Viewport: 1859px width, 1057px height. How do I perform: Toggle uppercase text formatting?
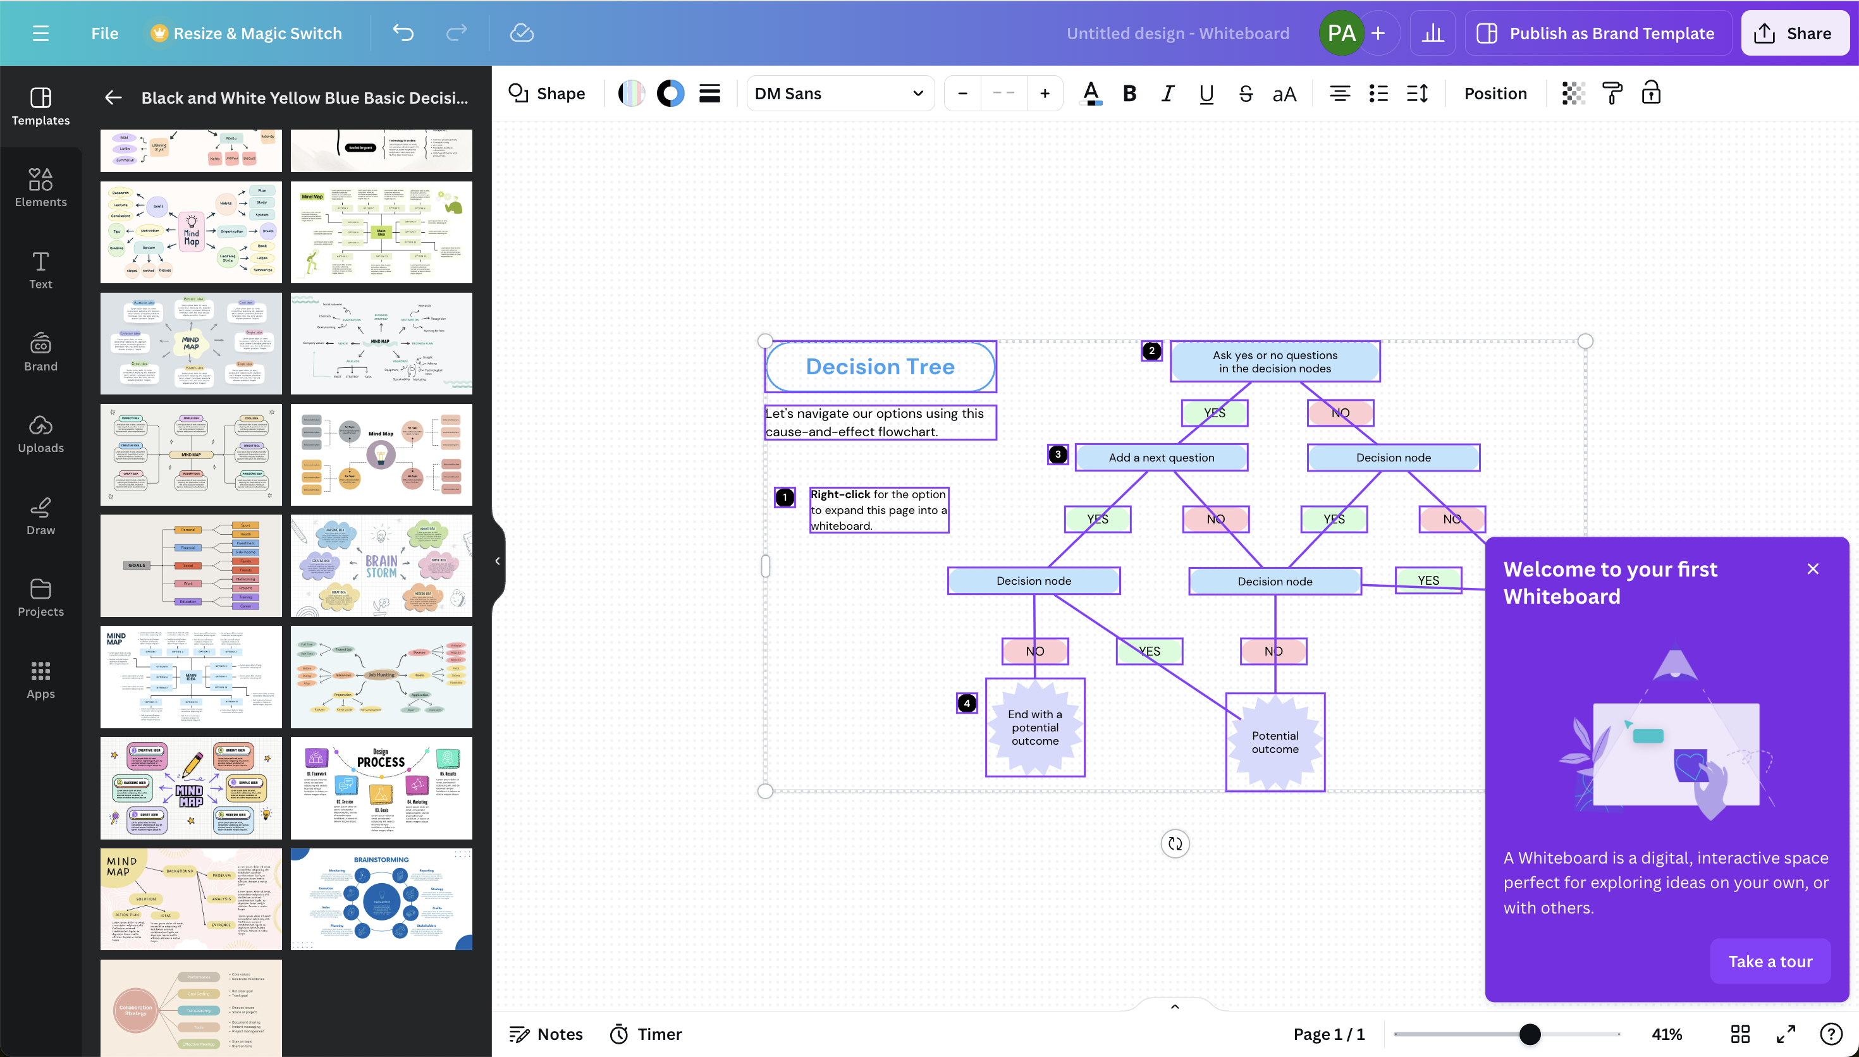click(x=1284, y=94)
